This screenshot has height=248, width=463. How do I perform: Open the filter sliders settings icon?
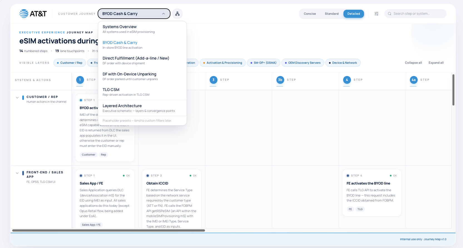coord(377,14)
